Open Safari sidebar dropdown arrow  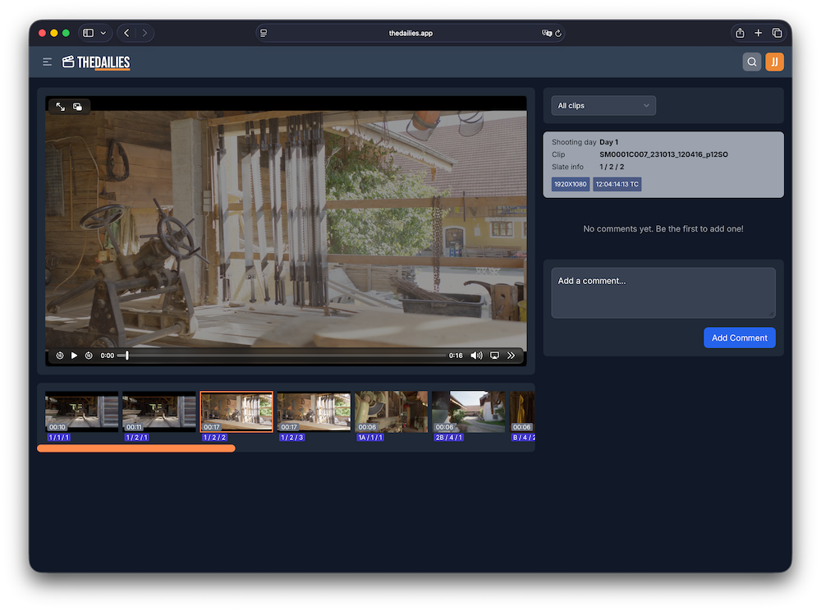click(103, 33)
